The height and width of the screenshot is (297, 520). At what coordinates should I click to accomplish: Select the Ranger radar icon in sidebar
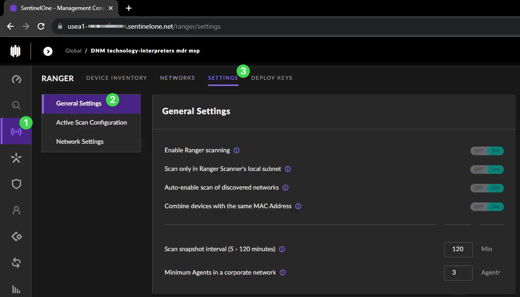[x=16, y=131]
